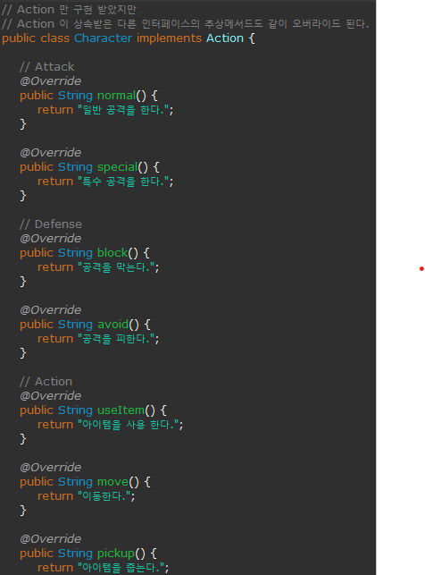425x575 pixels.
Task: Click the Character class name
Action: [103, 38]
